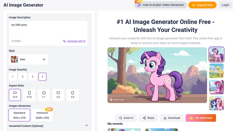Set image quantity to 4
Screen dimensions: 233x131
[43, 77]
